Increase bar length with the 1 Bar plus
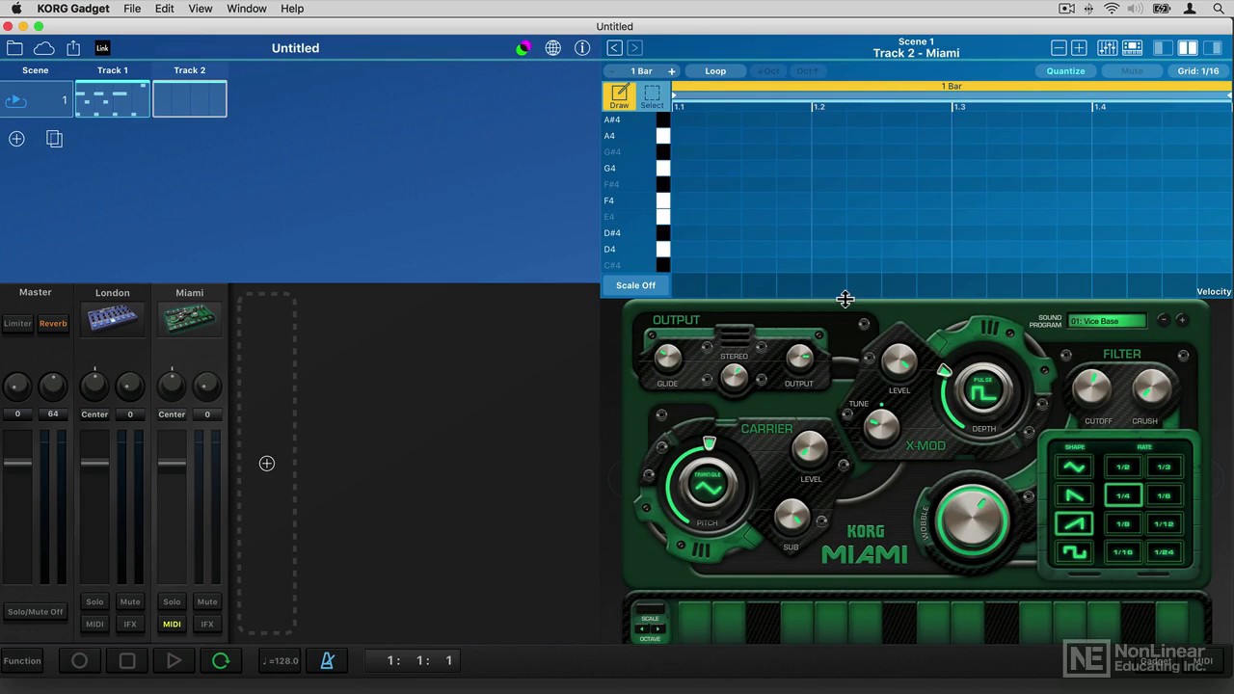Viewport: 1234px width, 694px height. point(672,71)
